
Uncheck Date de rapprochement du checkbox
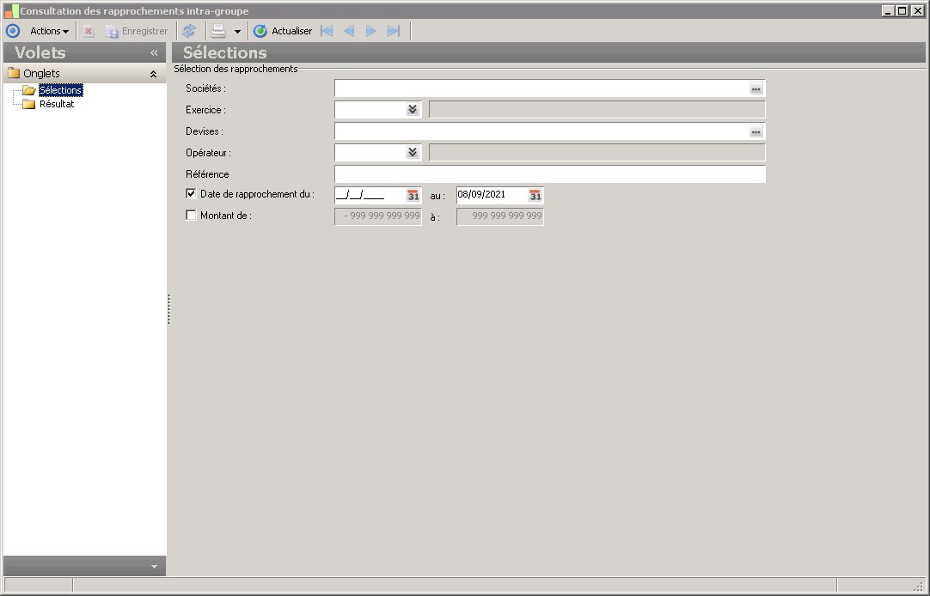(x=191, y=194)
